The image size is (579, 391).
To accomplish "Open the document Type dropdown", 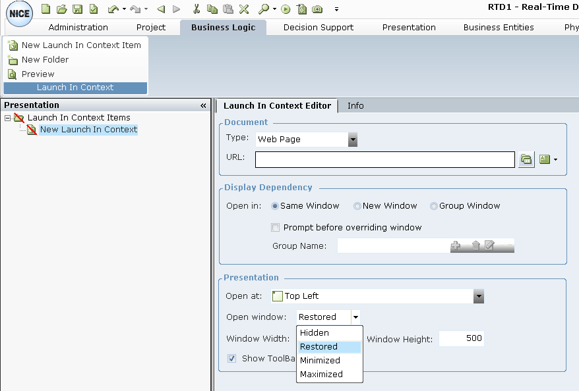I will [353, 140].
